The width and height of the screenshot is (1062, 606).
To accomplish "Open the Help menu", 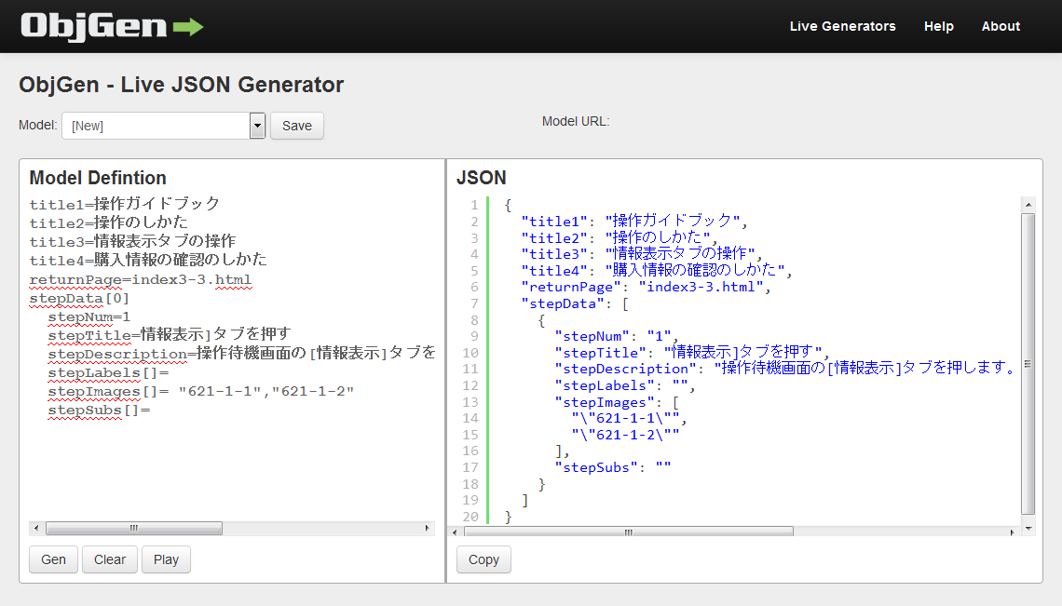I will (x=938, y=26).
